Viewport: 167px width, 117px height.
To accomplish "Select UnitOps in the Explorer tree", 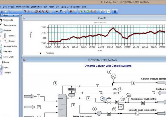I will tap(11, 36).
